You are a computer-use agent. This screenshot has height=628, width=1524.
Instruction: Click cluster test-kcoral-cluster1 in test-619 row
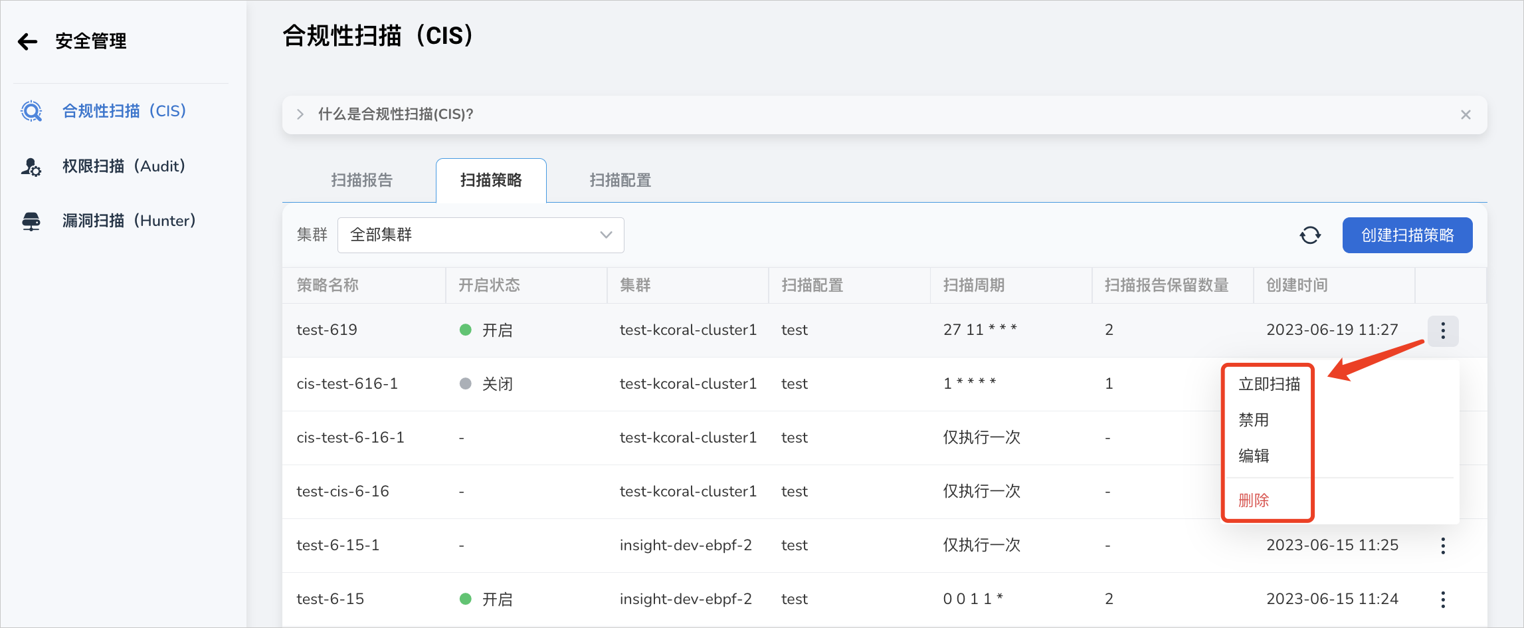coord(688,330)
